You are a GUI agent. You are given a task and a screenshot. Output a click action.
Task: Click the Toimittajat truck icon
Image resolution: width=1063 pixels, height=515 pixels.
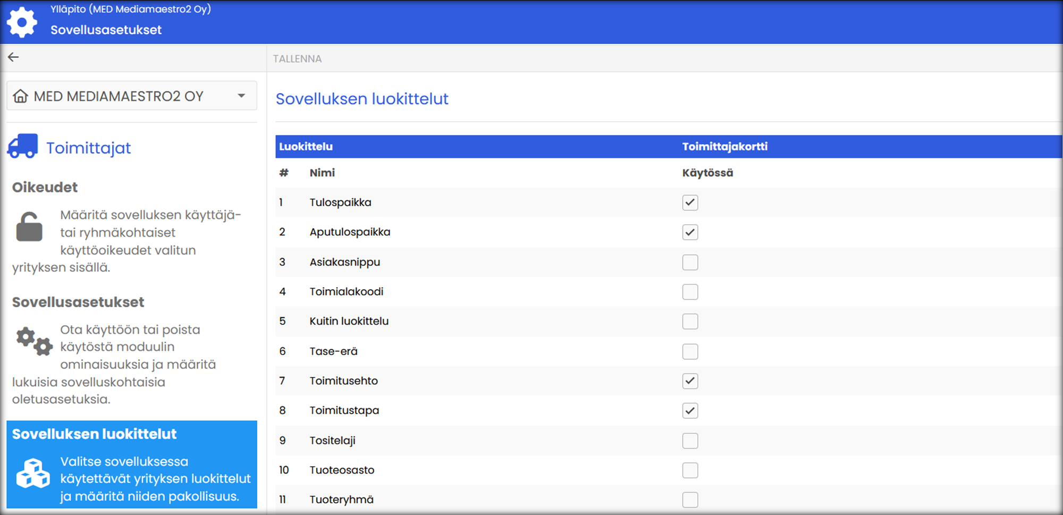tap(22, 146)
